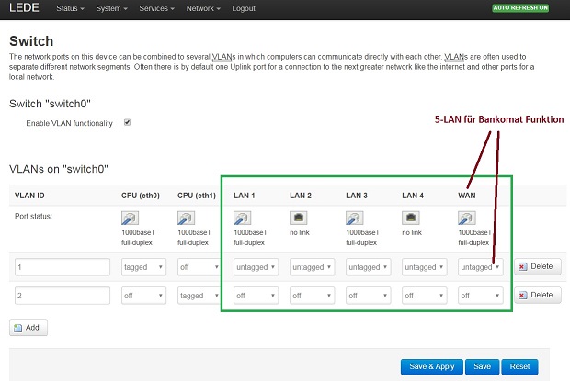The image size is (570, 381).
Task: Open the Services menu
Action: pos(156,8)
